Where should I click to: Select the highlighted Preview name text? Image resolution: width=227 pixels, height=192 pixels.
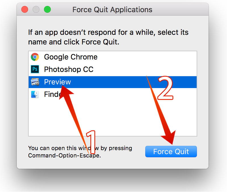point(58,82)
